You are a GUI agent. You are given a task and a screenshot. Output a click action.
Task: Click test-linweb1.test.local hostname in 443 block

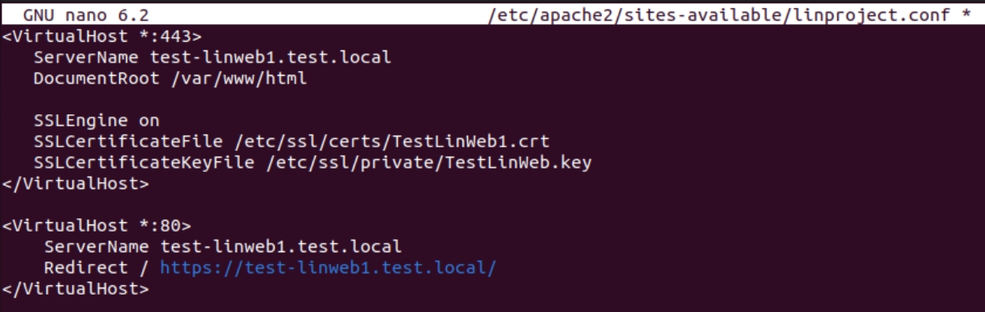[270, 58]
